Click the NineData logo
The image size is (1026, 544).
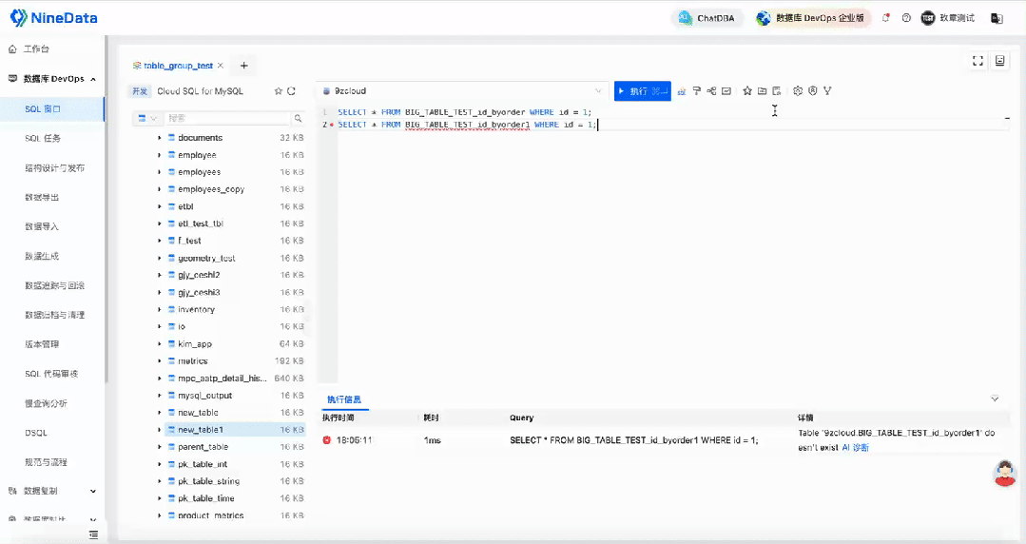(x=53, y=18)
